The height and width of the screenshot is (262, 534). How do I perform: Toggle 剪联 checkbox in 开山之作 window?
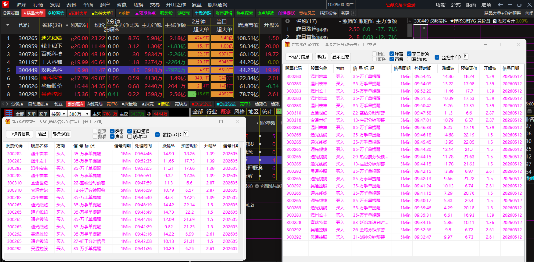(x=95, y=137)
